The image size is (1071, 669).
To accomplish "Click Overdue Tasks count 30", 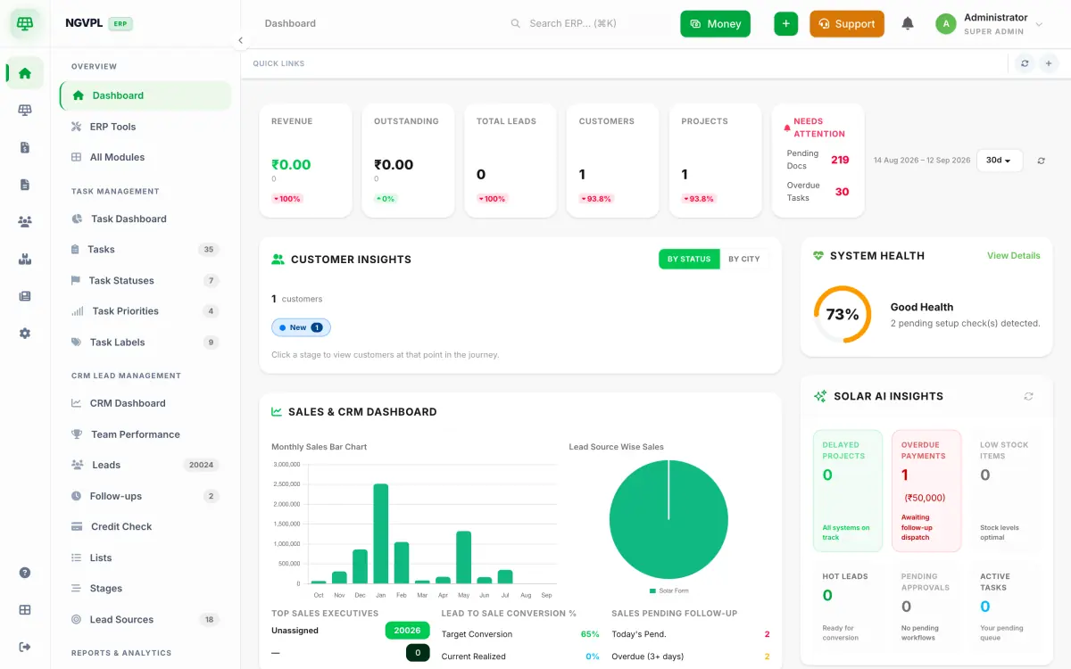I will pyautogui.click(x=842, y=192).
